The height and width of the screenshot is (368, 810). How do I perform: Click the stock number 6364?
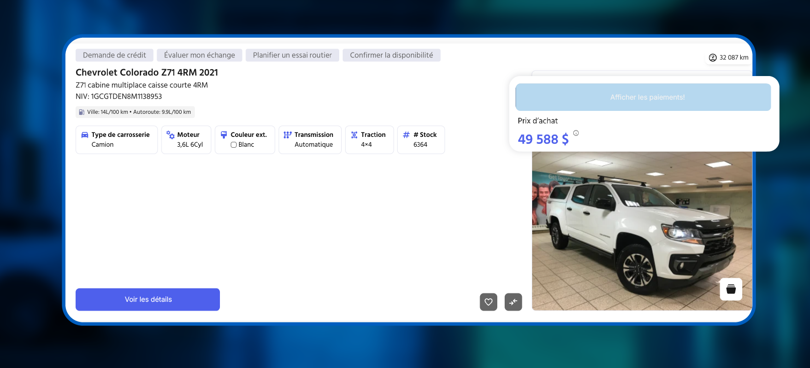(x=420, y=145)
